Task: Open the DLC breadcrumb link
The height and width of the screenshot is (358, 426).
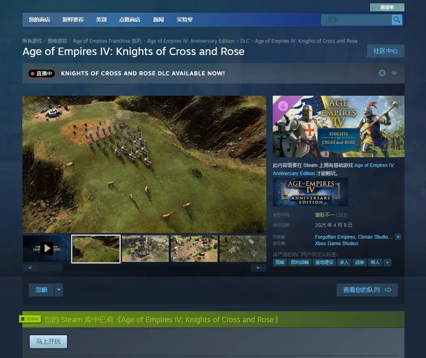Action: pyautogui.click(x=245, y=41)
